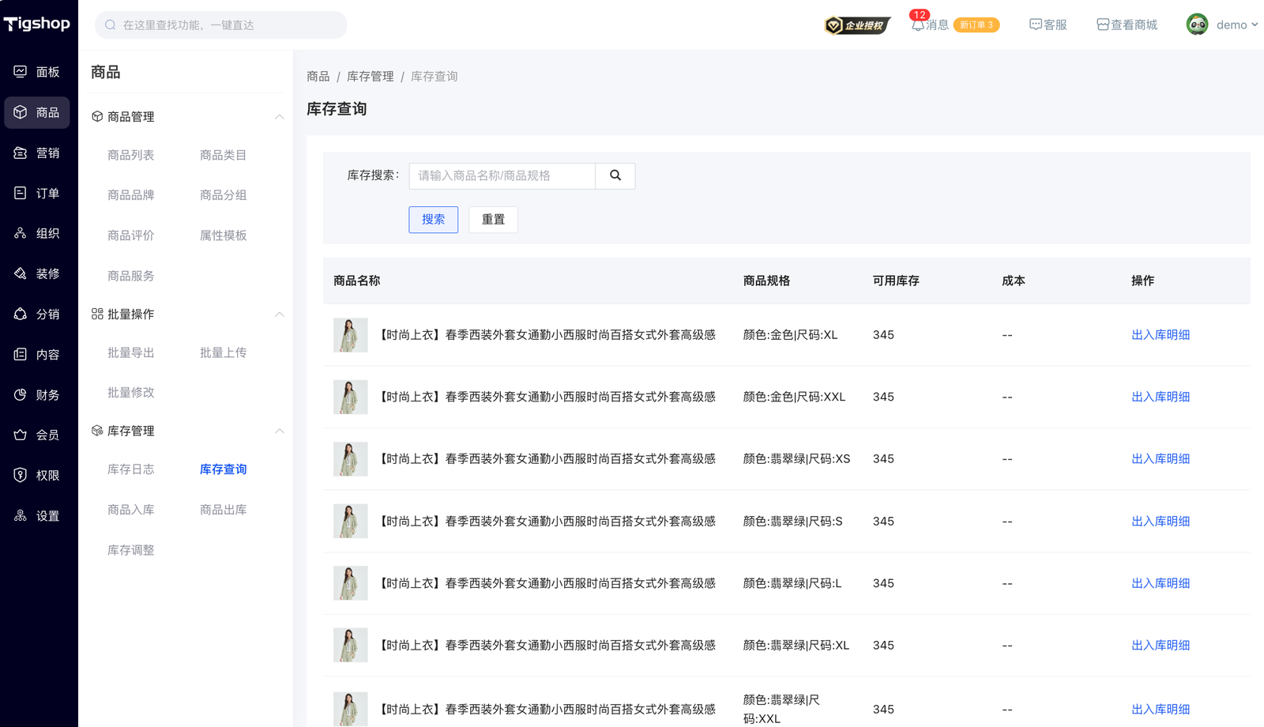Open the 财务 finance sidebar icon
Viewport: 1264px width, 727px height.
click(21, 394)
